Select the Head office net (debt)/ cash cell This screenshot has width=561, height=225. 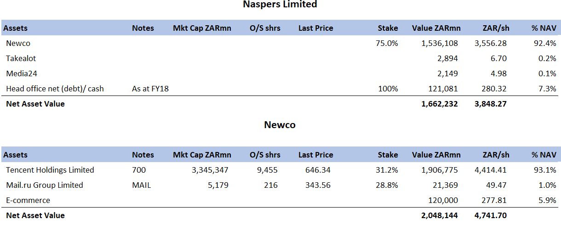(x=55, y=89)
